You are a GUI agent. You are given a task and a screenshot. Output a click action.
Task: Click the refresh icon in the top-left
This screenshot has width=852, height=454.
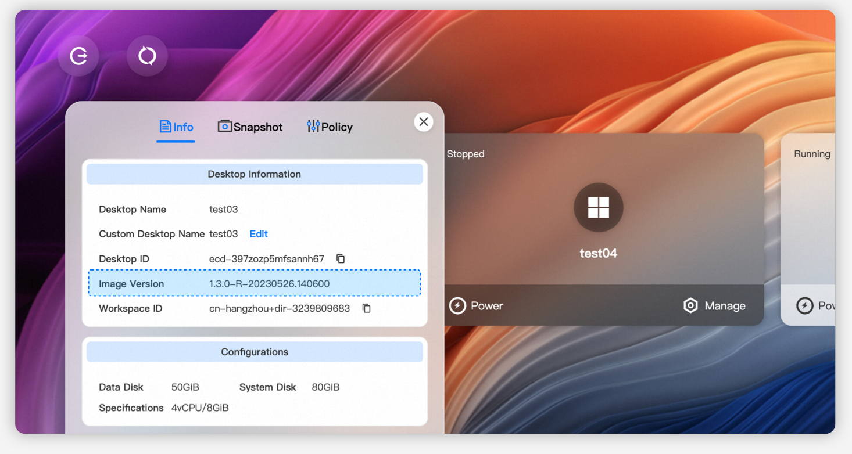(x=147, y=55)
